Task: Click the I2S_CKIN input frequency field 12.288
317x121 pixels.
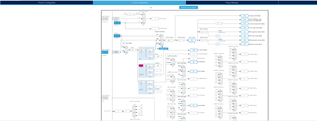Action: click(105, 98)
